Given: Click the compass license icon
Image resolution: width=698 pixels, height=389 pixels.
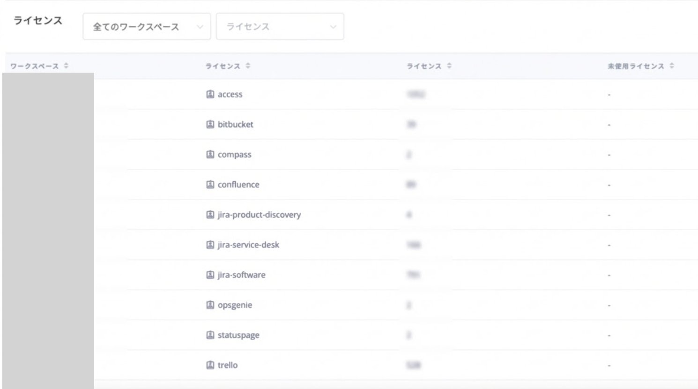Looking at the screenshot, I should [x=210, y=154].
